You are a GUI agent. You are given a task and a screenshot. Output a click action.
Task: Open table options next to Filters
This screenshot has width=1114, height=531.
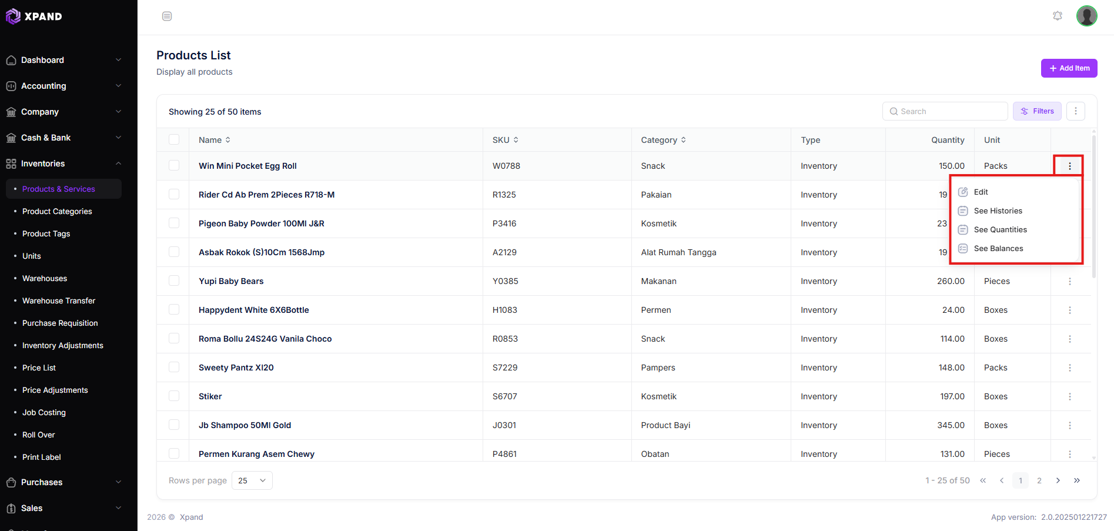click(x=1076, y=111)
